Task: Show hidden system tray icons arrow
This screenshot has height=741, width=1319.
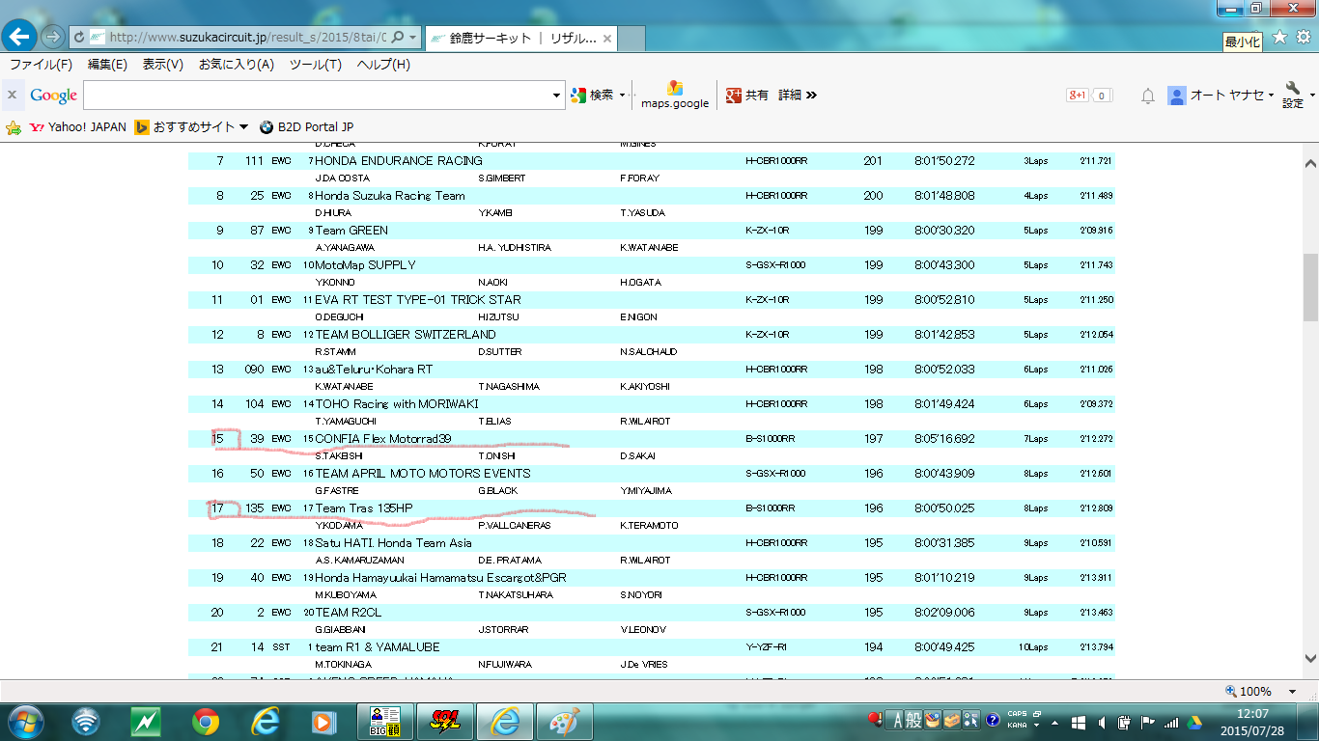Action: point(1056,722)
